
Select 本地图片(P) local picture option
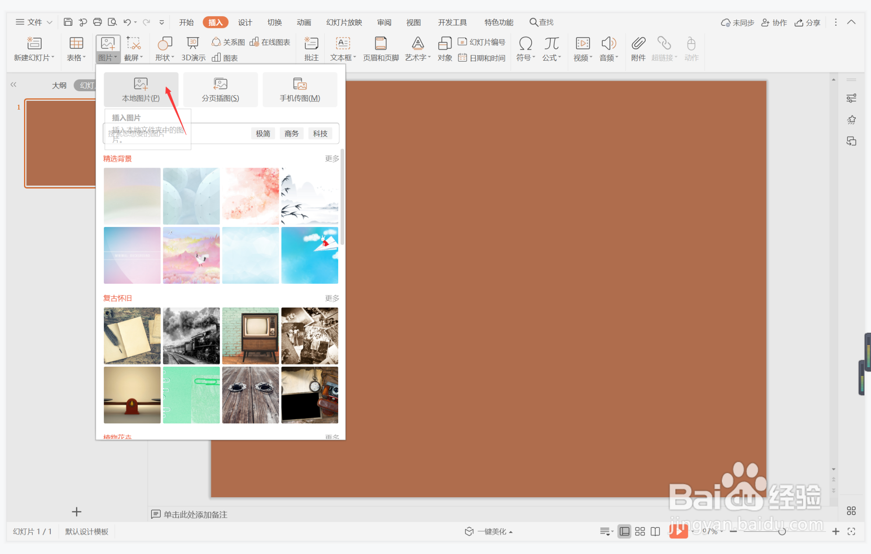pos(141,89)
